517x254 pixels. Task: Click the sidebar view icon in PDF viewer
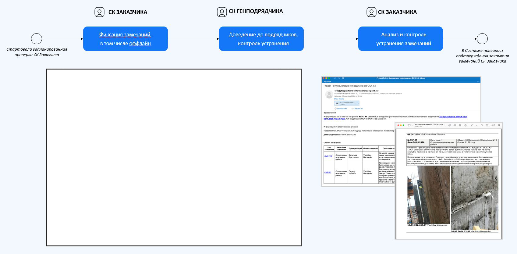(409, 125)
